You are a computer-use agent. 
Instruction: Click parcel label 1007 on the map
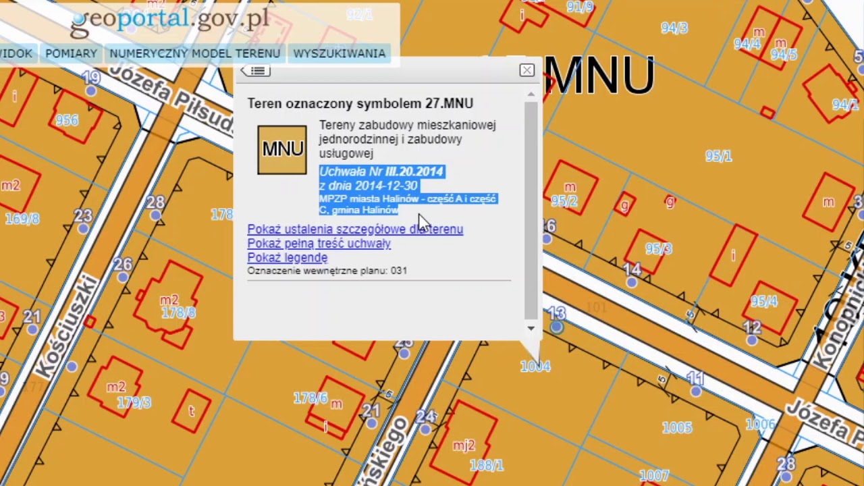point(653,477)
